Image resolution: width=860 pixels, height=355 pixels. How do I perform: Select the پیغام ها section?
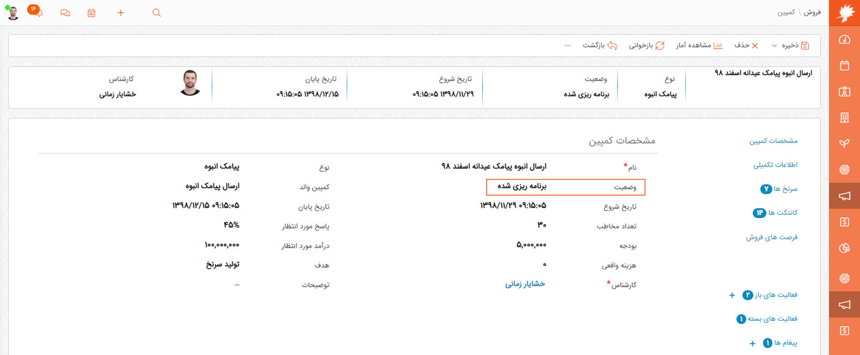pos(786,343)
